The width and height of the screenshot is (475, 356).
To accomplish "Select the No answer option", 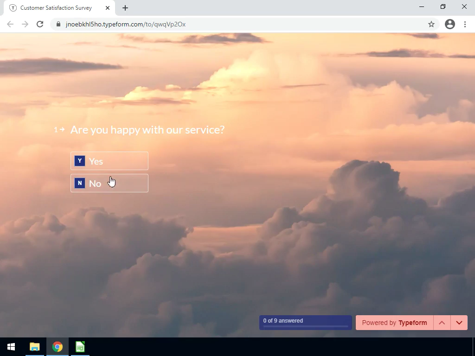I will click(109, 183).
